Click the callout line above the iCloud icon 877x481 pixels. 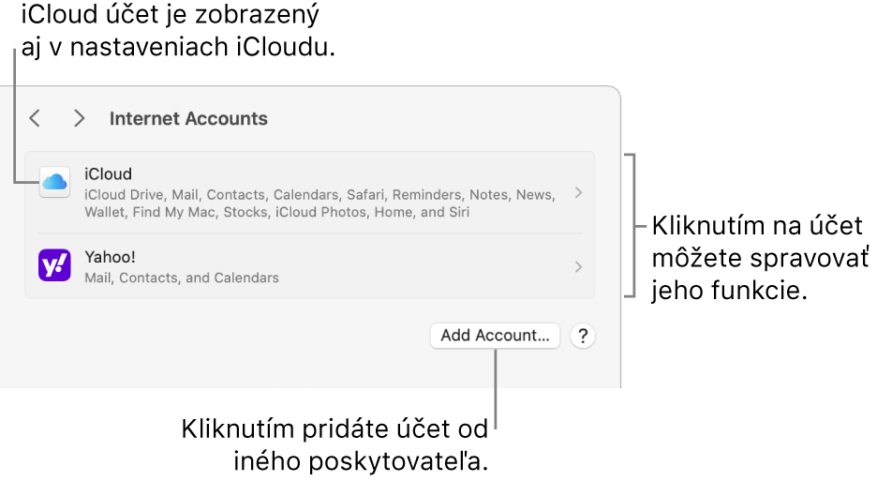[16, 113]
